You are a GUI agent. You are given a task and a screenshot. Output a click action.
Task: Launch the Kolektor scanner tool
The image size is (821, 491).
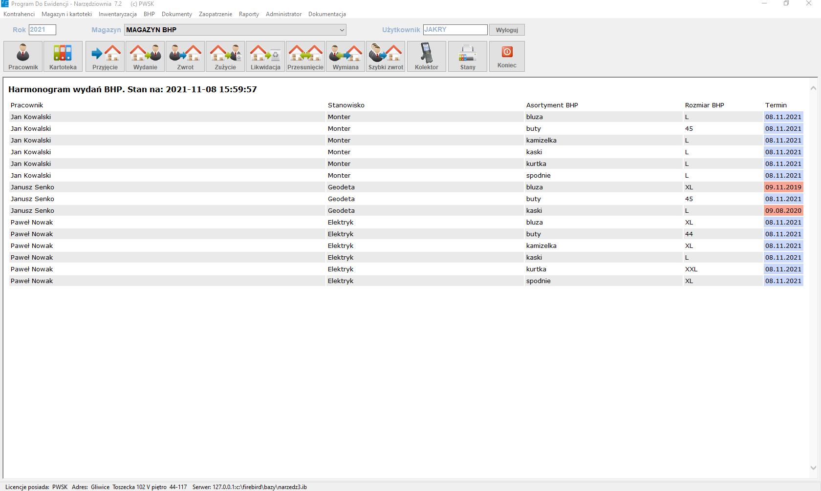pos(427,57)
